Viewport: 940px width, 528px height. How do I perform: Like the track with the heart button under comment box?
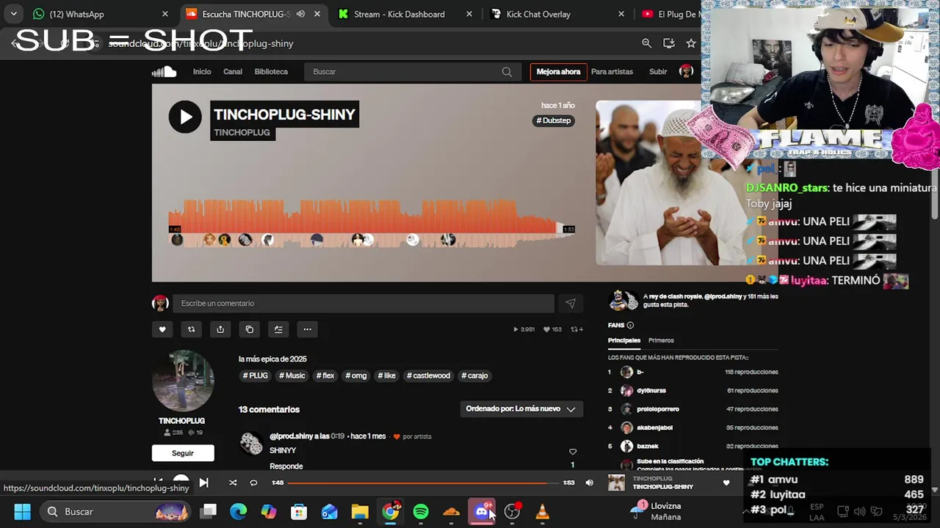coord(162,329)
